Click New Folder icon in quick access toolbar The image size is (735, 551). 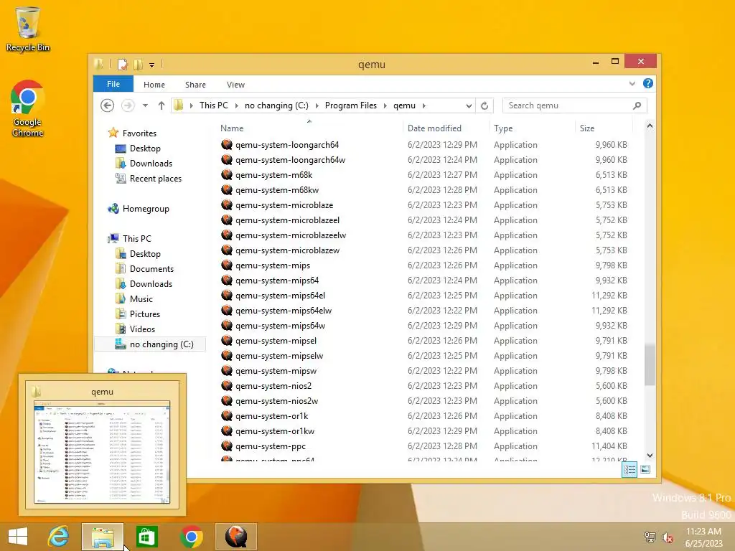138,64
